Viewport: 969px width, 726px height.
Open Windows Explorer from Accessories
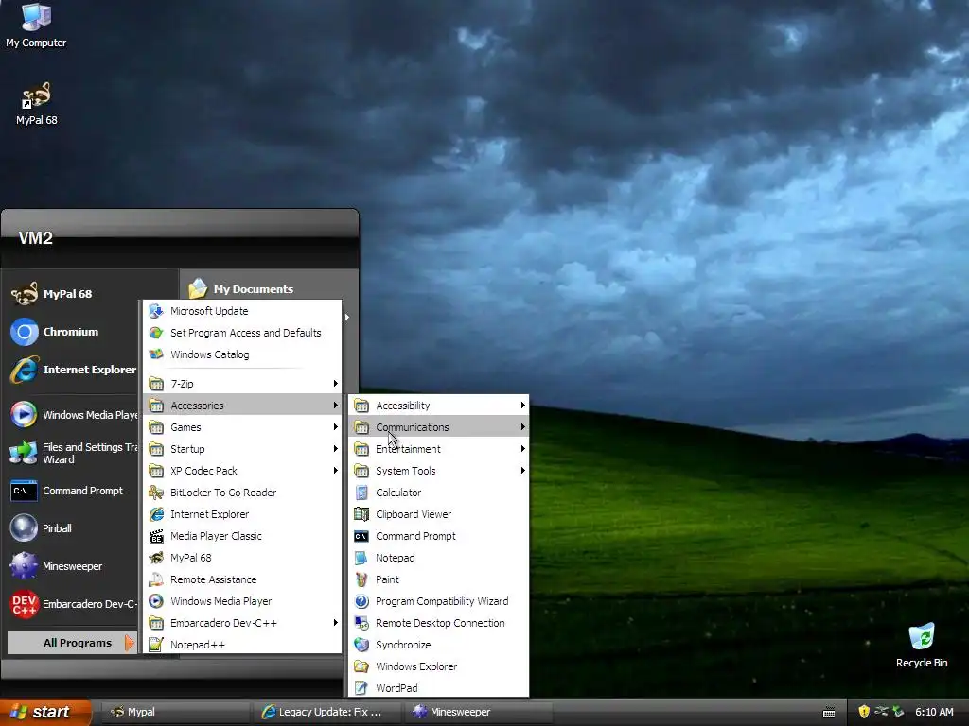[439, 666]
